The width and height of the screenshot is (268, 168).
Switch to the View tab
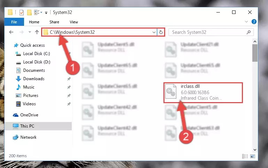click(74, 22)
